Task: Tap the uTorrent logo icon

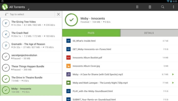Action: click(5, 7)
